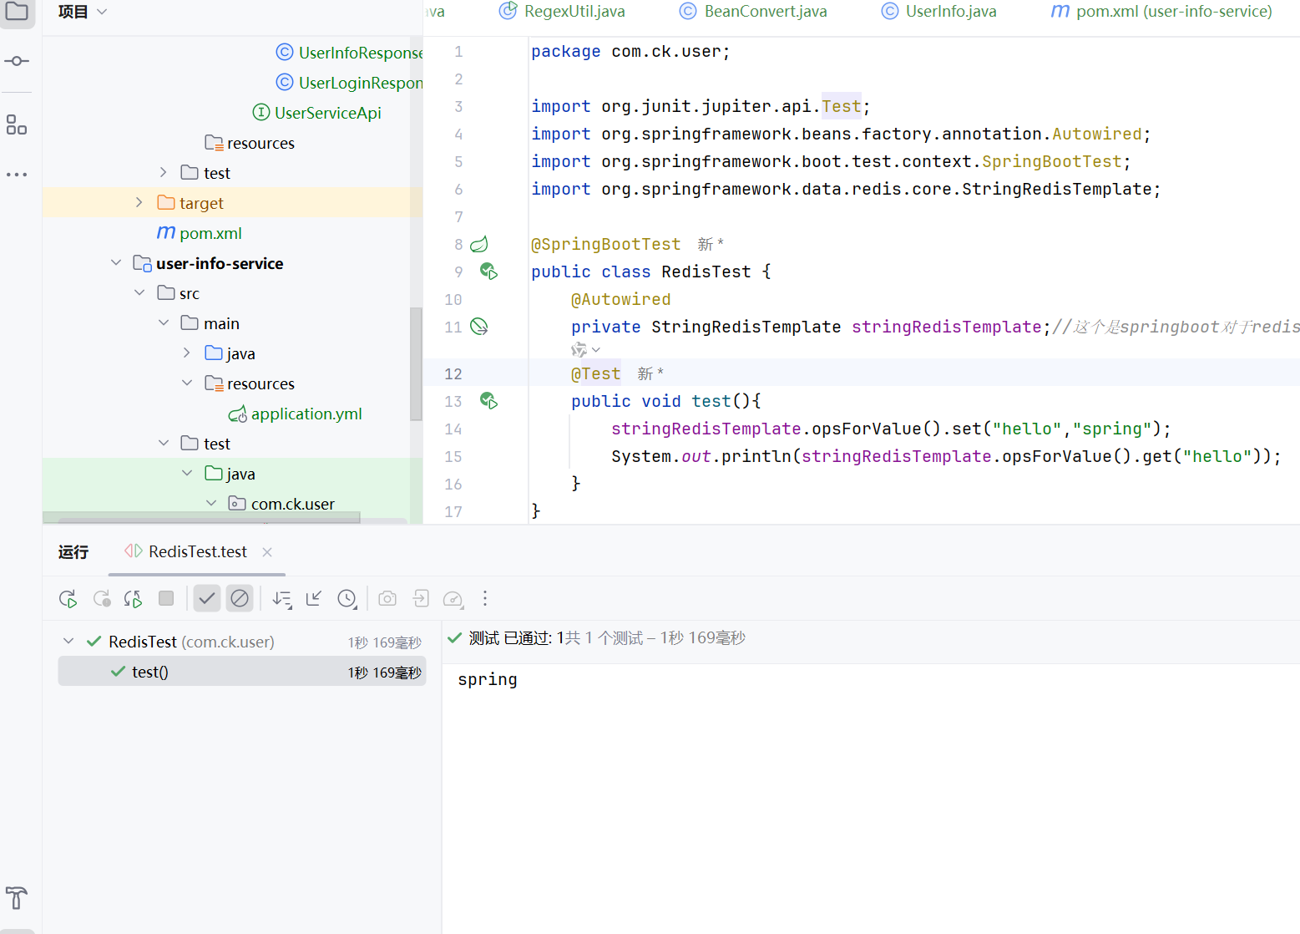Toggle show ignored tests button
Screen dimensions: 1300x934
pos(240,598)
